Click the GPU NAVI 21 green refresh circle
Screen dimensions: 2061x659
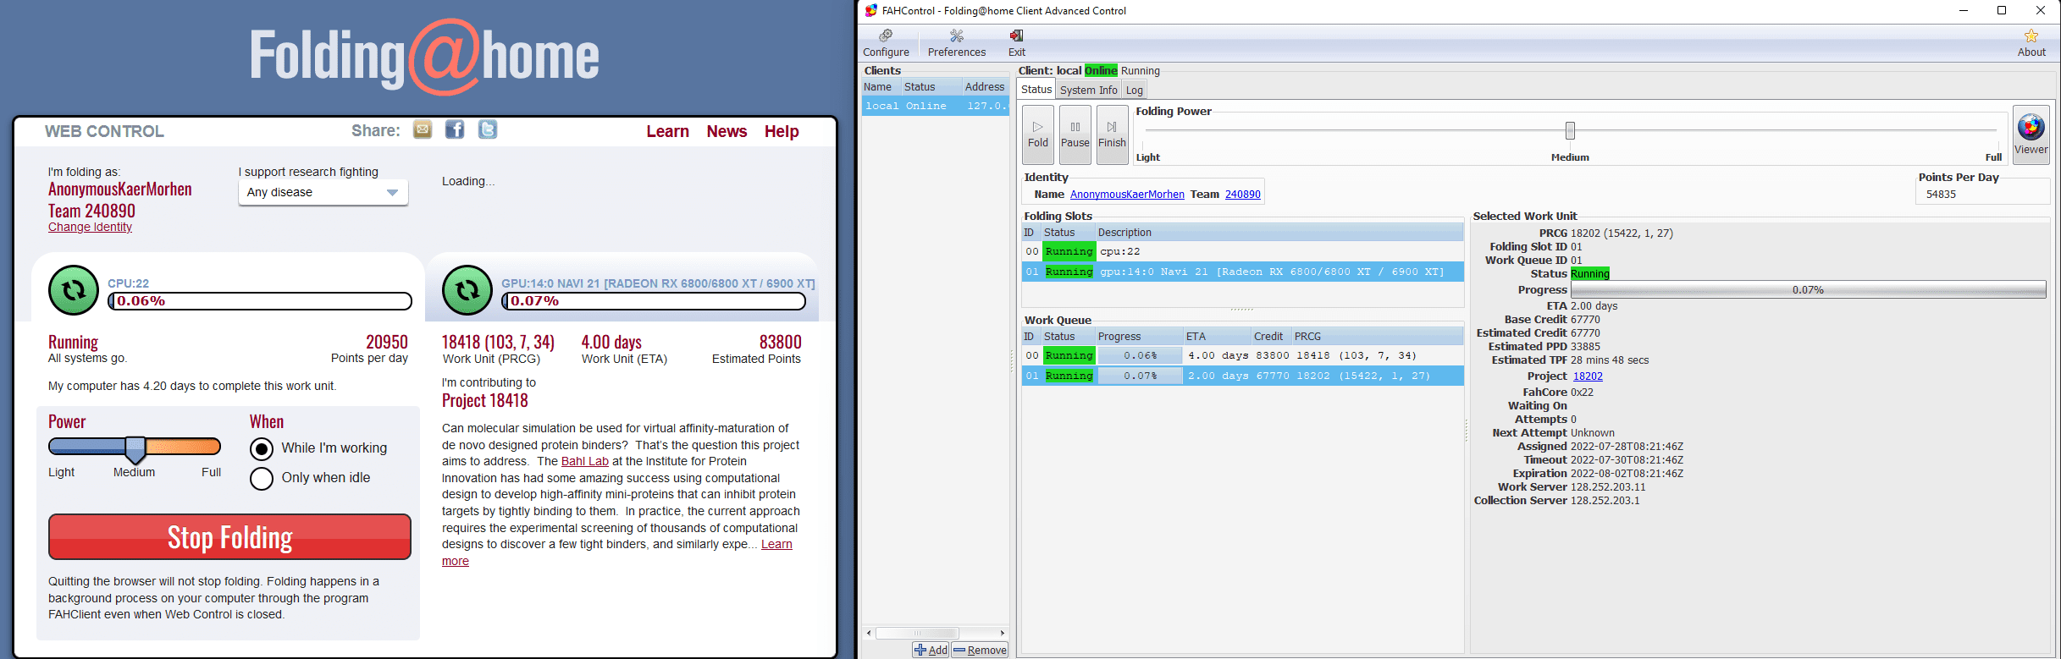click(467, 290)
